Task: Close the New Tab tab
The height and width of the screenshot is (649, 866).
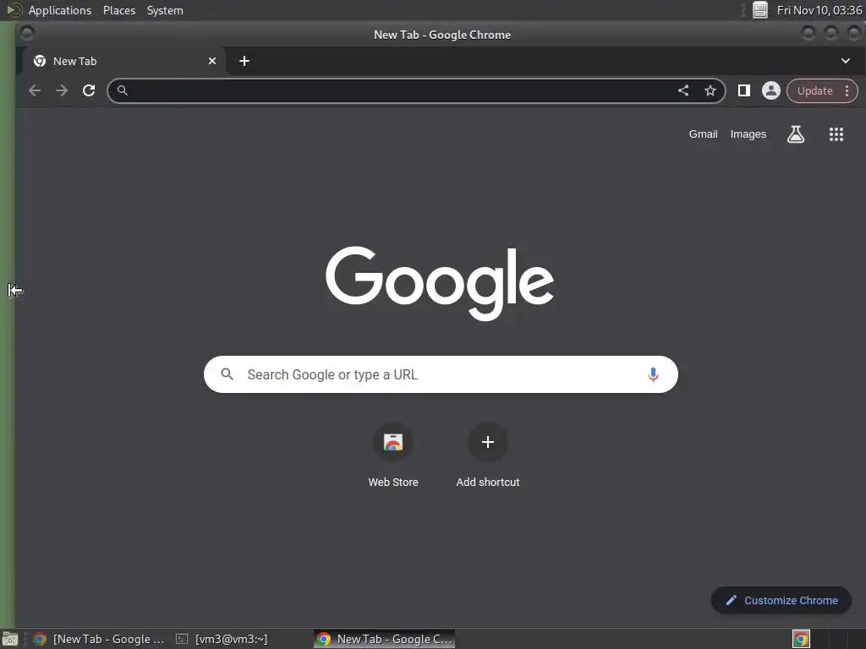Action: (x=212, y=61)
